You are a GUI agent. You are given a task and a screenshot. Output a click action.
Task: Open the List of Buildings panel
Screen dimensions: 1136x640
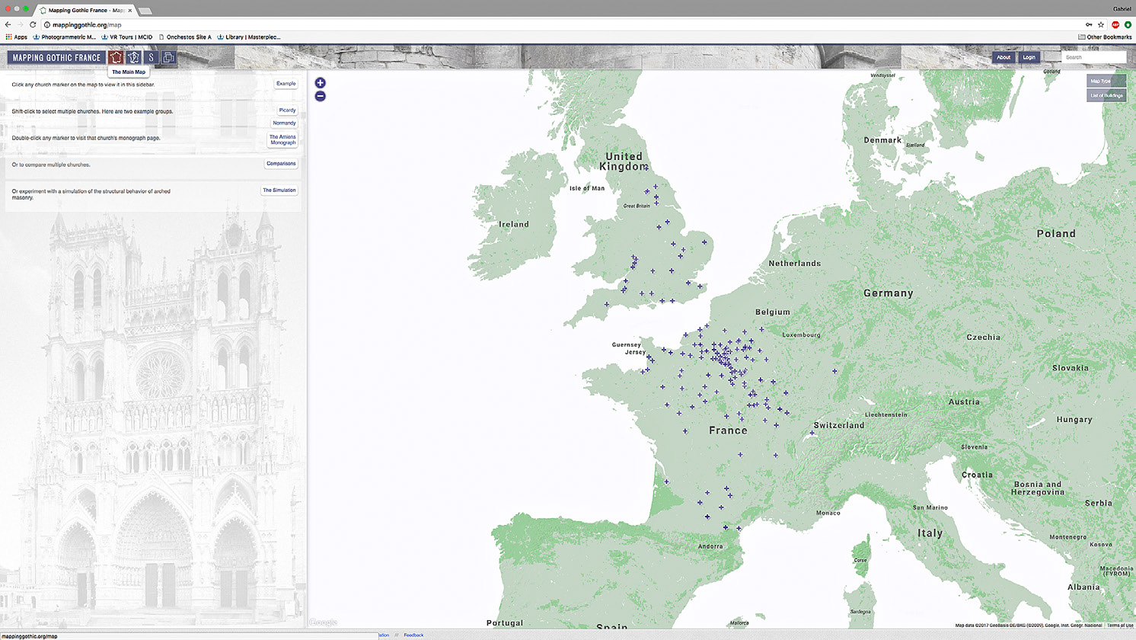coord(1106,95)
